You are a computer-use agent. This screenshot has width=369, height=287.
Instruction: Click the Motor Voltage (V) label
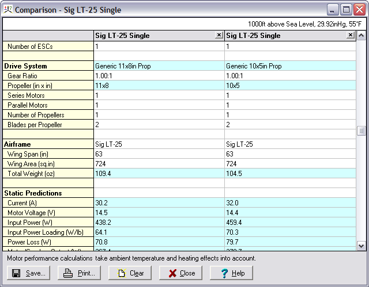[31, 213]
